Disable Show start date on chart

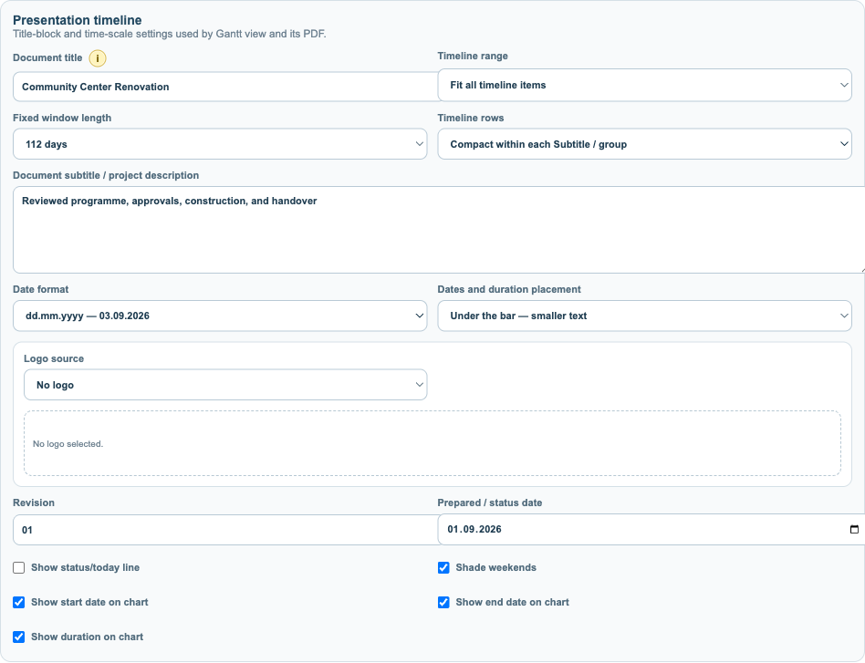click(19, 602)
